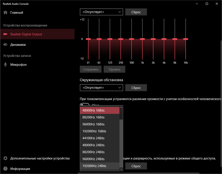The height and width of the screenshot is (174, 222).
Task: Click the Устройства воспроизведения section label
Action: 25,25
